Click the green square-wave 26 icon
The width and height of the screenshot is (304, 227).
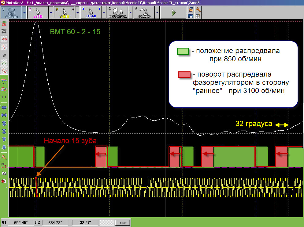(x=4, y=24)
